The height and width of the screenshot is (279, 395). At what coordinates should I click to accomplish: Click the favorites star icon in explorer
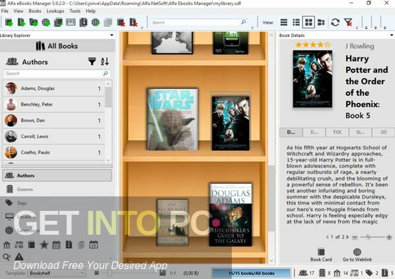pos(44,245)
